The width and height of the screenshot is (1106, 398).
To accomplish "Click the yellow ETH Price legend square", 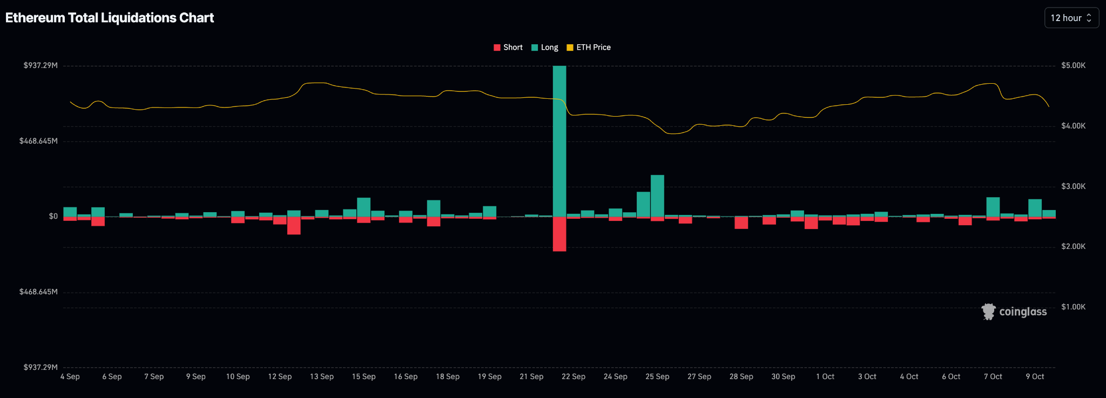I will [570, 48].
